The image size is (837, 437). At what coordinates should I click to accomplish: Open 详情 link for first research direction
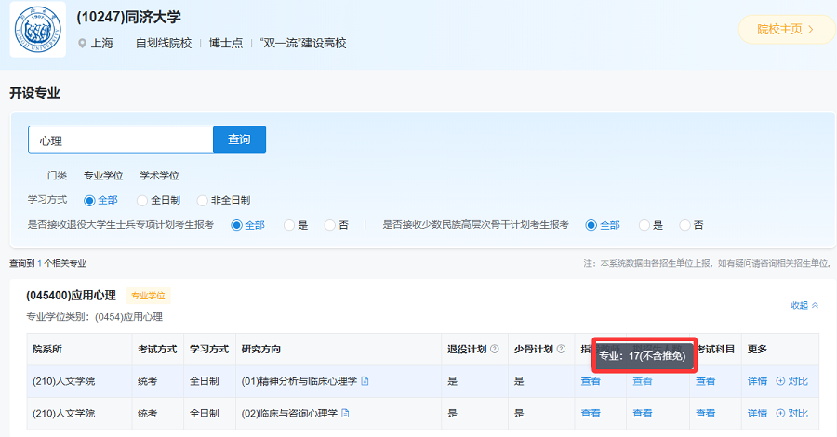pos(757,381)
